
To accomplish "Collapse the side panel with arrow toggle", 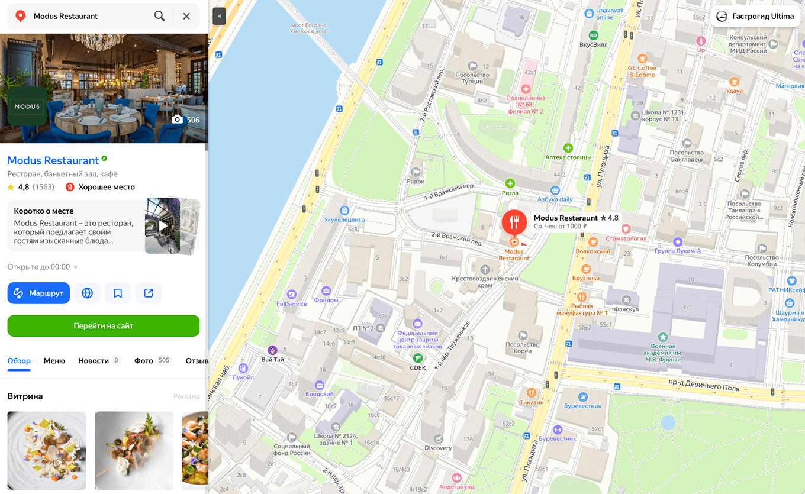I will point(219,16).
